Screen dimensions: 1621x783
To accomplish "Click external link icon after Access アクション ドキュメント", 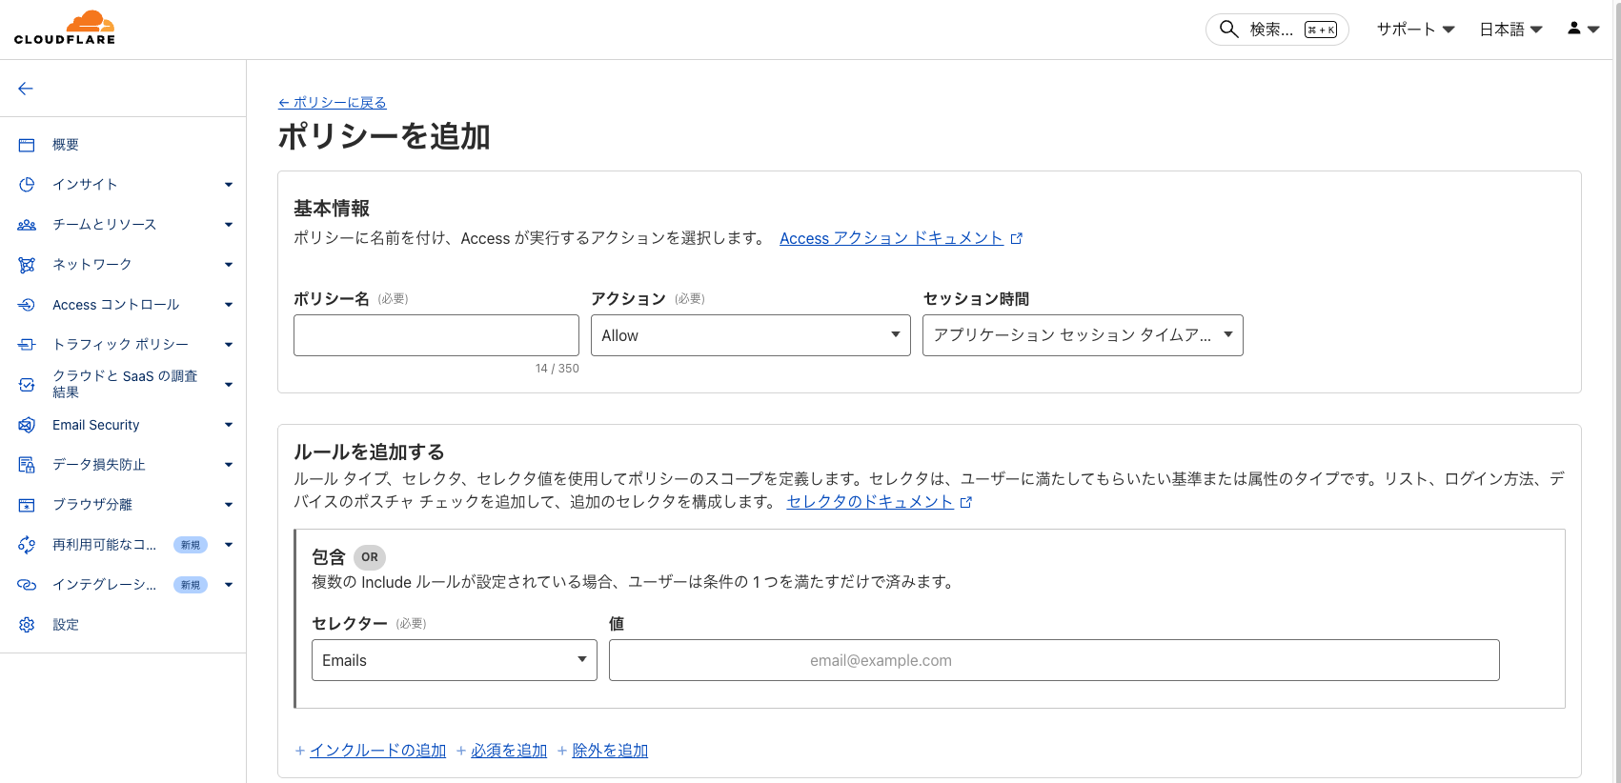I will click(x=1017, y=239).
